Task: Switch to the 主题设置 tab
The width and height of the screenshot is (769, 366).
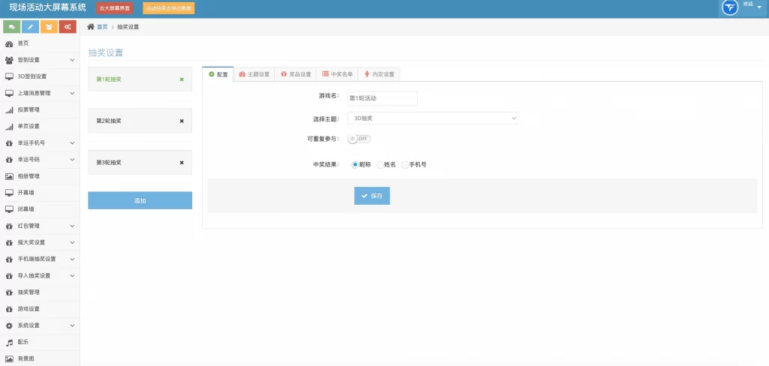Action: 254,74
